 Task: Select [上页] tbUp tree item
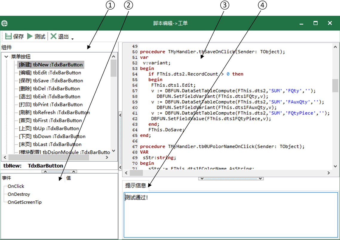click(x=49, y=128)
